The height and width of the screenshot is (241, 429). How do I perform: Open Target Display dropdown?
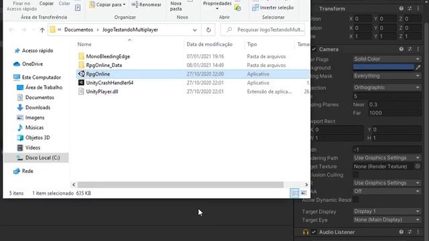pyautogui.click(x=387, y=212)
